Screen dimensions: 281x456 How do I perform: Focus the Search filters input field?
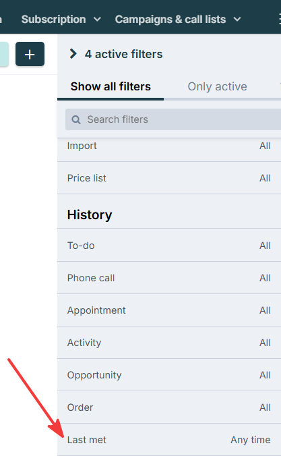tap(173, 119)
